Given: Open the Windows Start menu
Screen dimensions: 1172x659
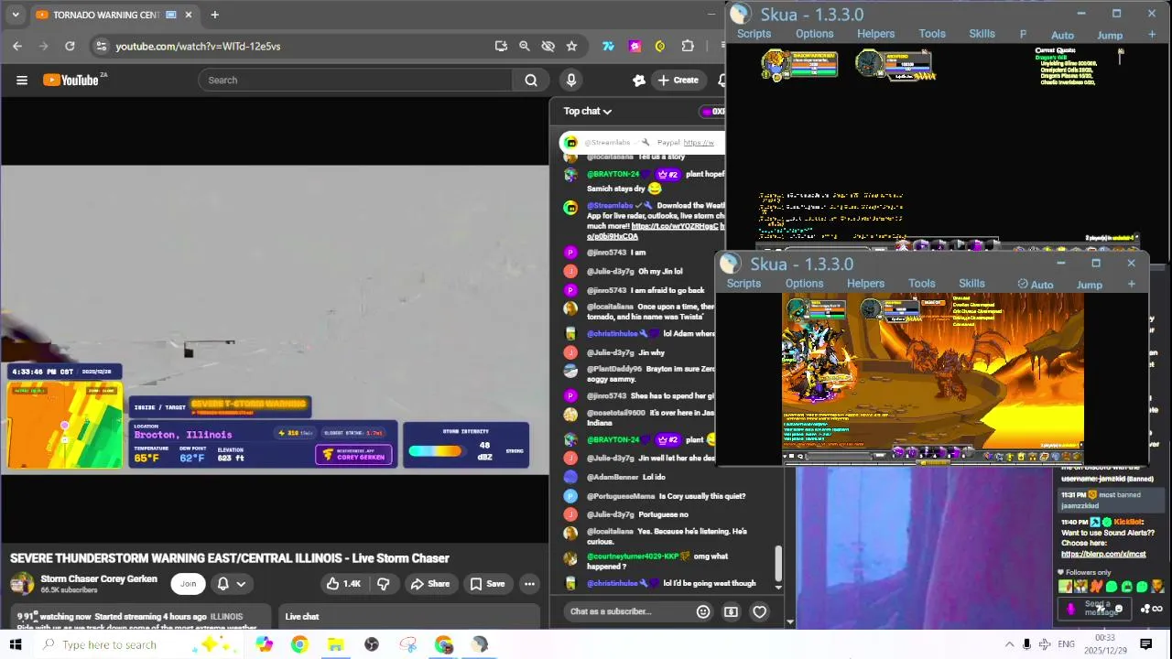Looking at the screenshot, I should coord(16,644).
